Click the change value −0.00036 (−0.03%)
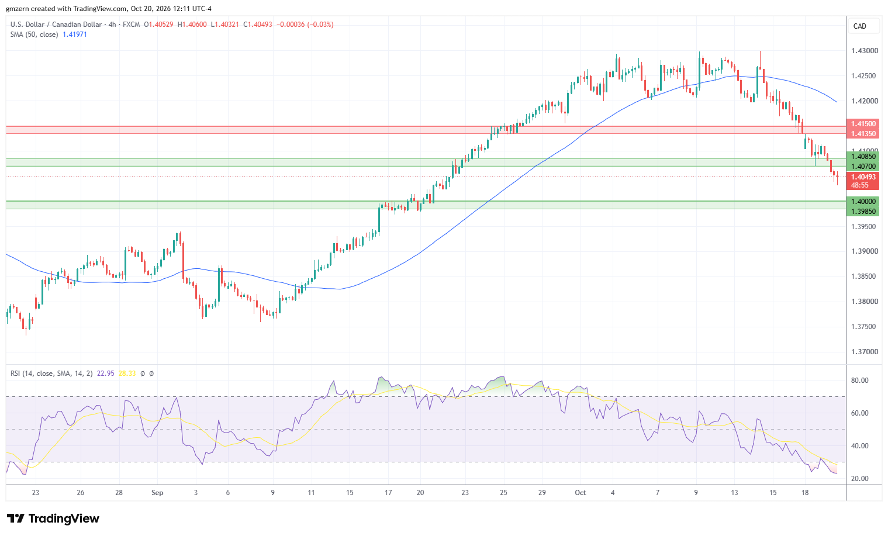The height and width of the screenshot is (536, 888). point(305,25)
